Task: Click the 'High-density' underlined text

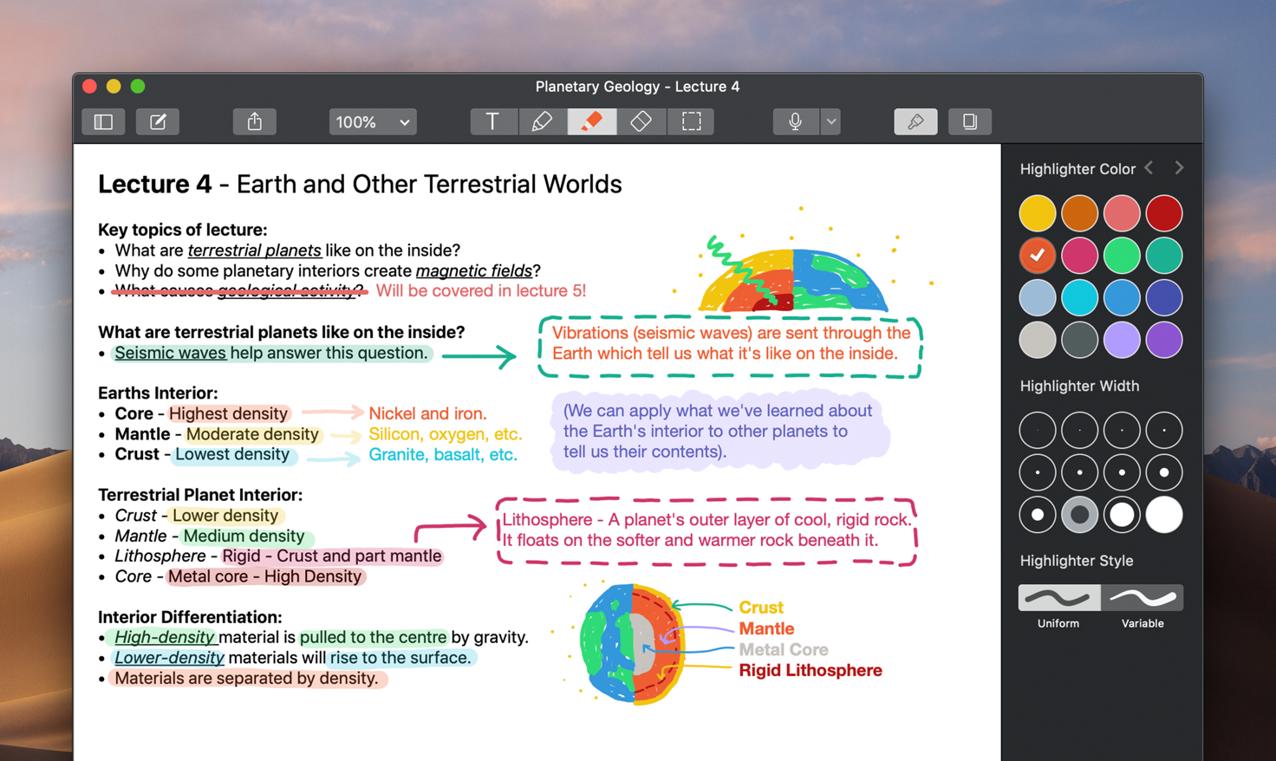Action: (x=165, y=637)
